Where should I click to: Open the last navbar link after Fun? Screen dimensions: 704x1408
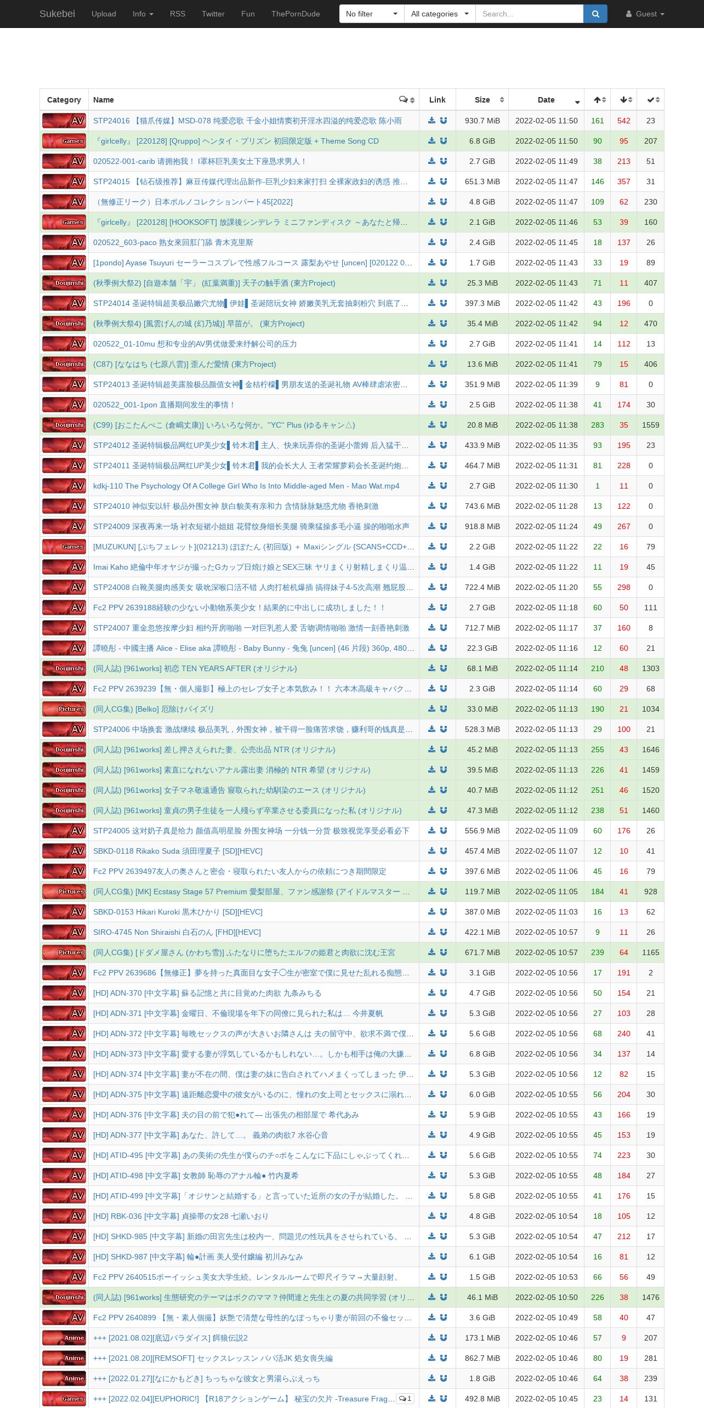click(296, 14)
